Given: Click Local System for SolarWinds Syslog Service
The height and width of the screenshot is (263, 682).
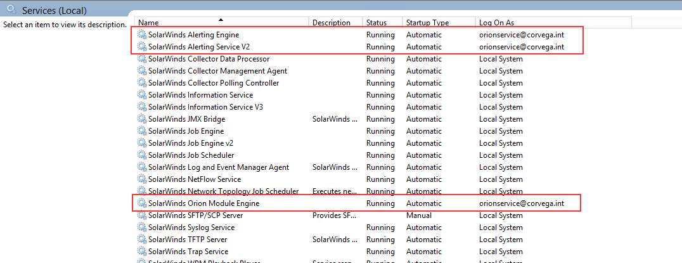Looking at the screenshot, I should pyautogui.click(x=501, y=228).
